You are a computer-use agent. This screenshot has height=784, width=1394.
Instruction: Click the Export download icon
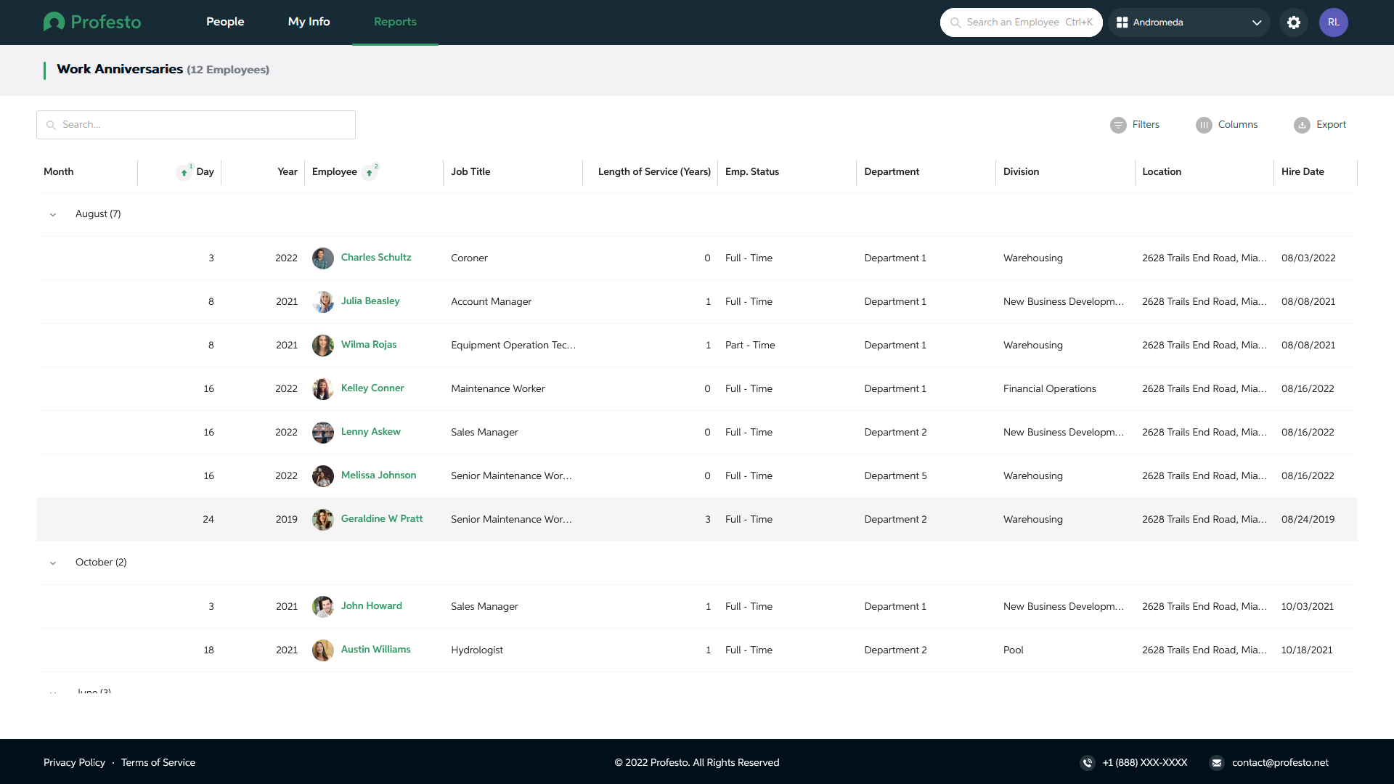(1302, 125)
